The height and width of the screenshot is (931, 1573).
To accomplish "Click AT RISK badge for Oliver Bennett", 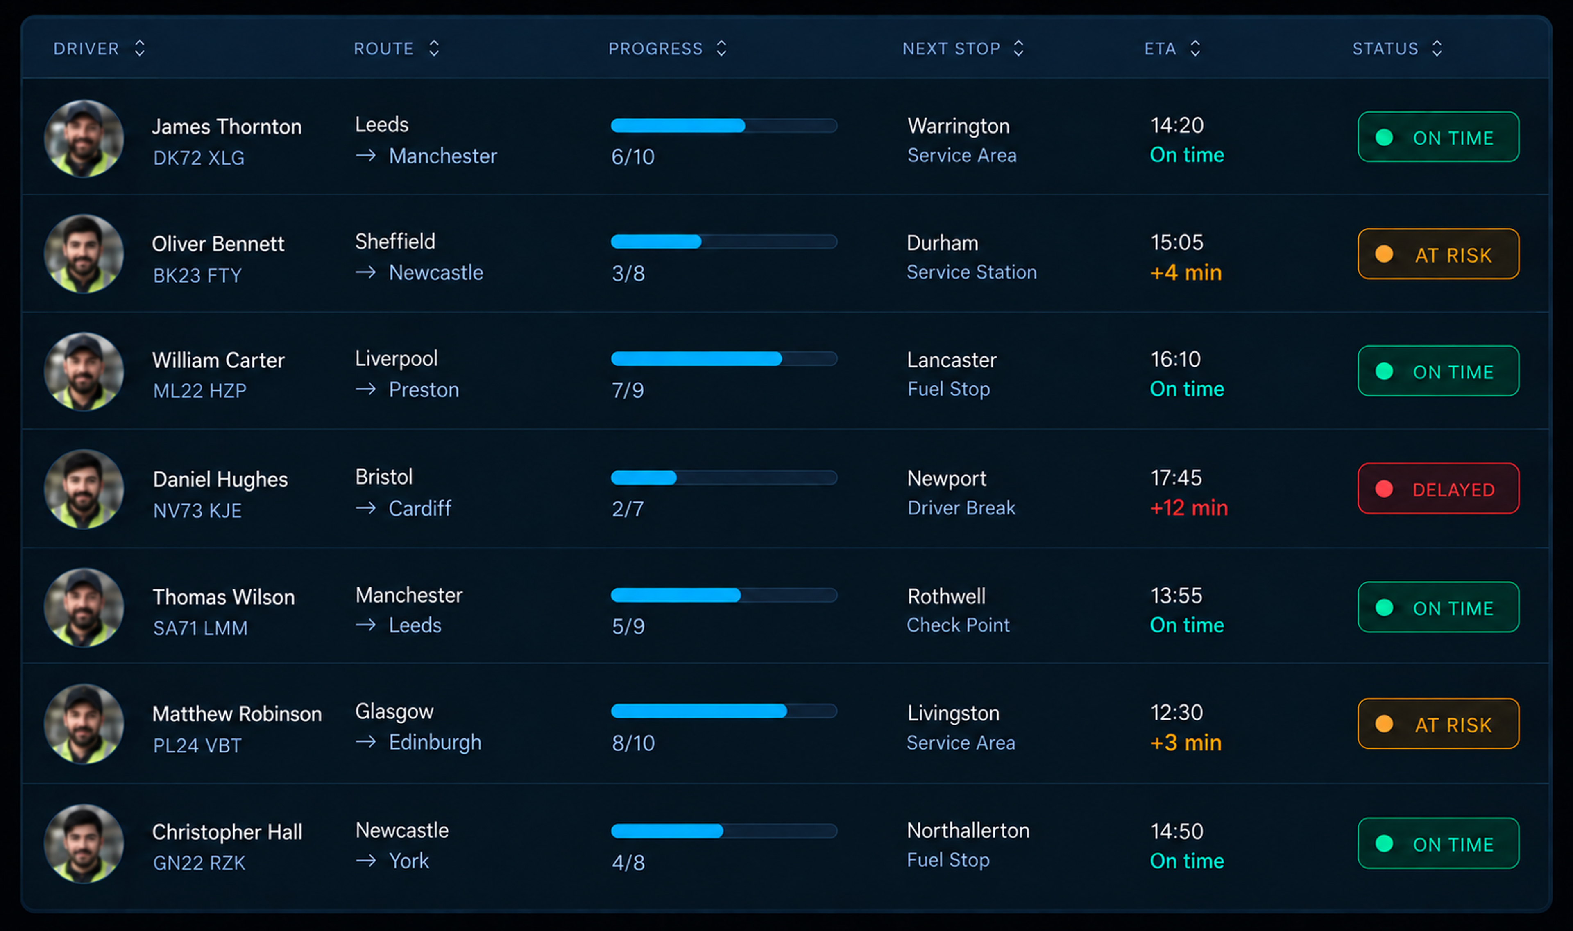I will [1438, 254].
